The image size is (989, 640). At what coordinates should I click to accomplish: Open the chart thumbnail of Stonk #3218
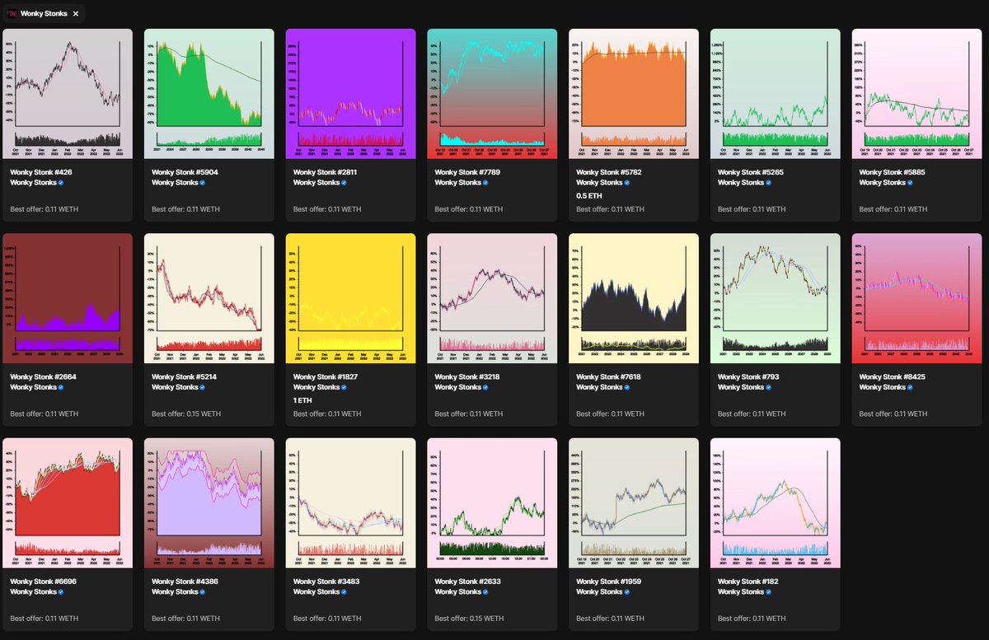click(493, 298)
